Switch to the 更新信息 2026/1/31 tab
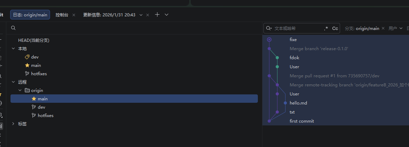The image size is (409, 147). (109, 15)
